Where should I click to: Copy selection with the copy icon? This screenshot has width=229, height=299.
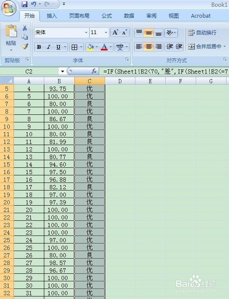click(x=25, y=37)
